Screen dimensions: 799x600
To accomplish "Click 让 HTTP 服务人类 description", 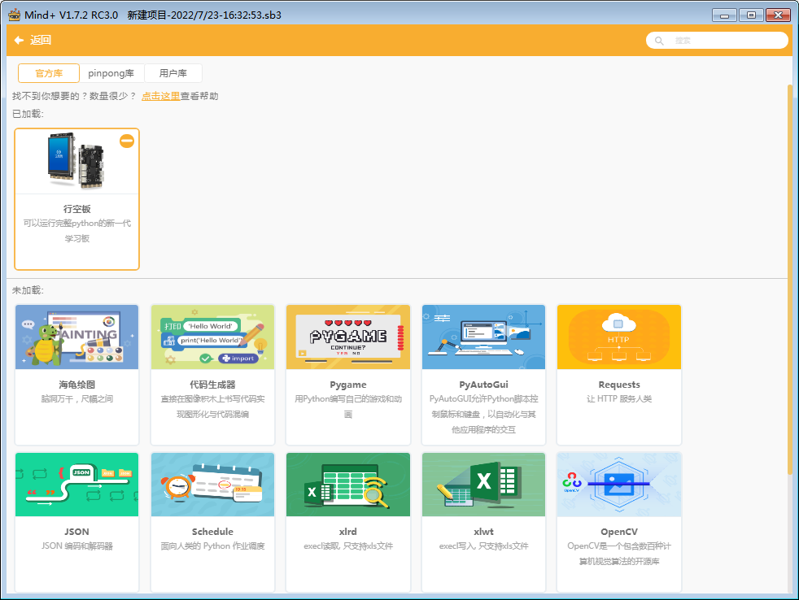I will coord(619,399).
